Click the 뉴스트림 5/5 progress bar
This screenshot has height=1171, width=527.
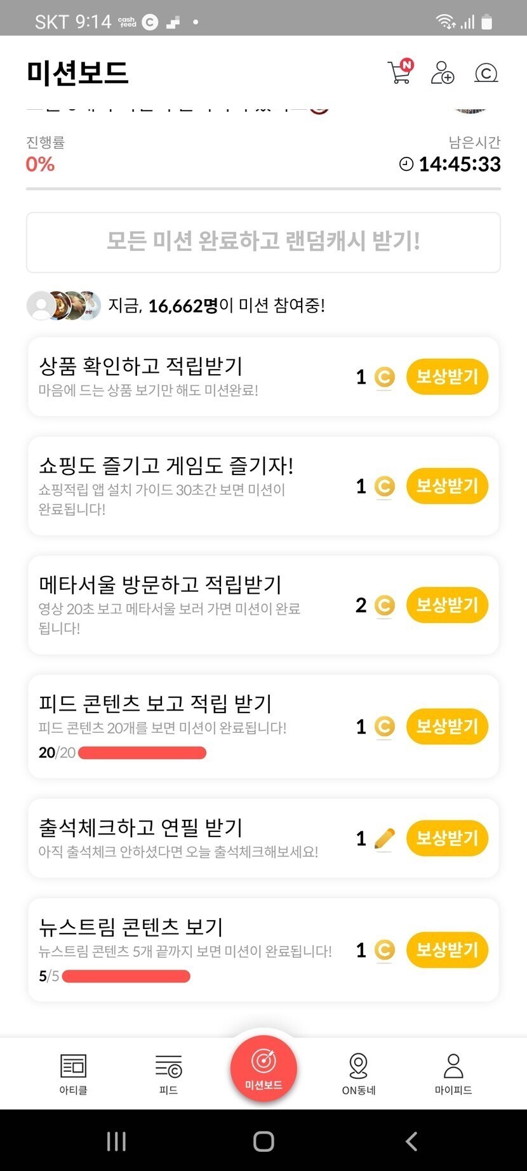pyautogui.click(x=126, y=976)
